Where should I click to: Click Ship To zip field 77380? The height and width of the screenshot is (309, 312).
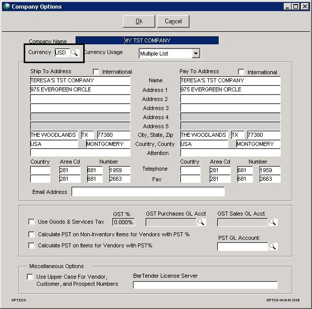[113, 135]
